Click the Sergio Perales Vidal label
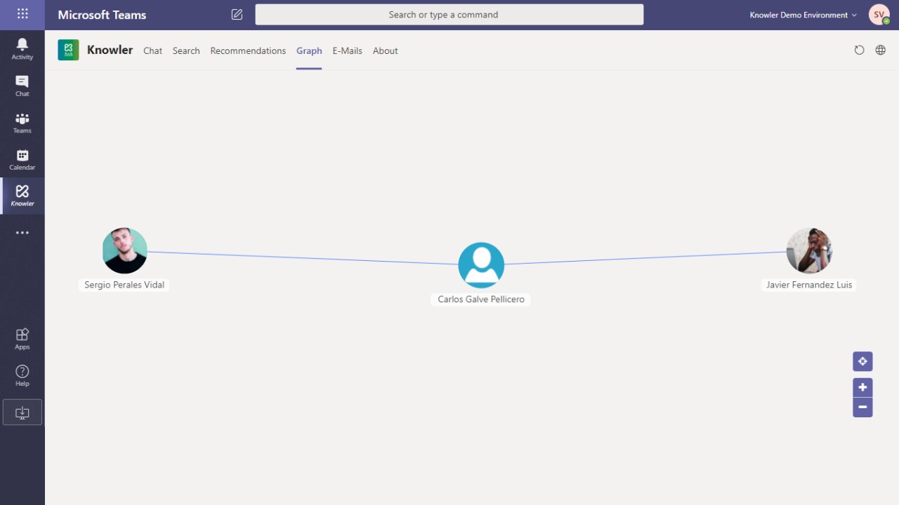 [x=124, y=285]
